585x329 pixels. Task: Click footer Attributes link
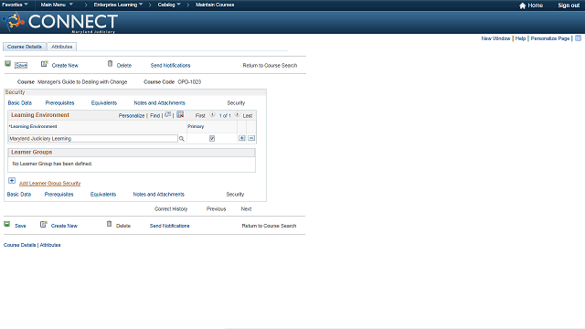tap(50, 245)
